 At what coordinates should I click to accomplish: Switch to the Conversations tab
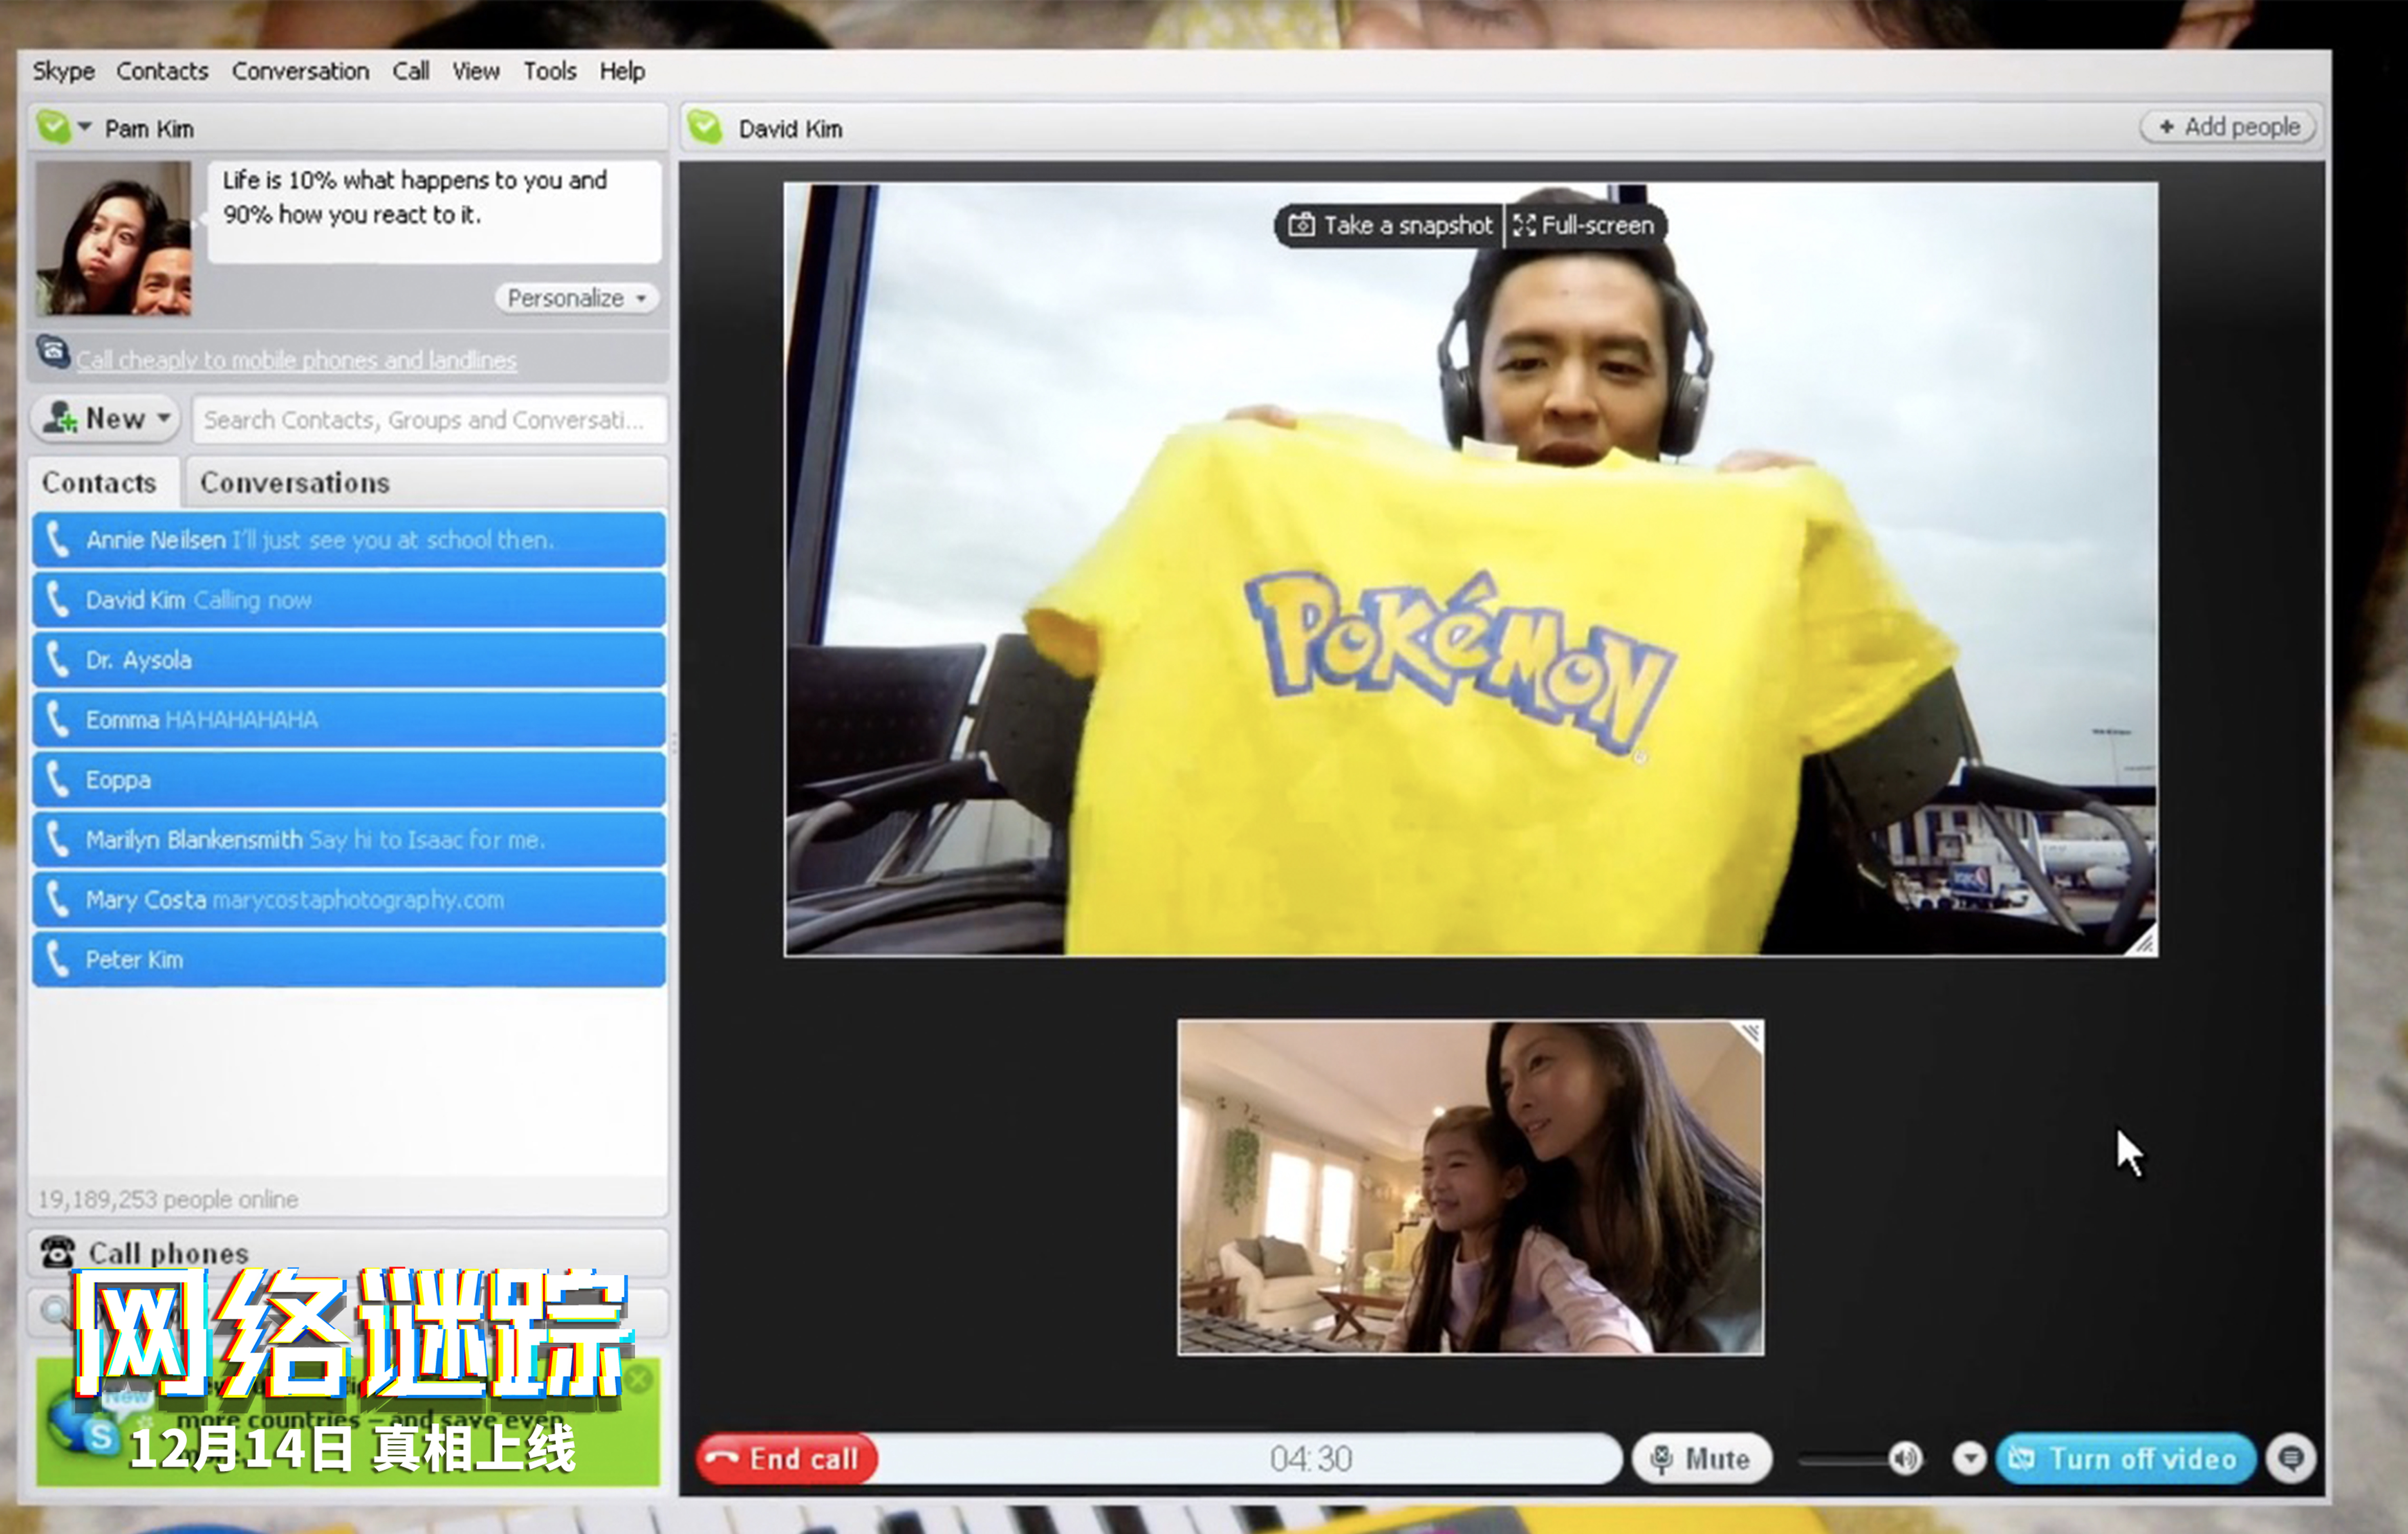click(295, 483)
